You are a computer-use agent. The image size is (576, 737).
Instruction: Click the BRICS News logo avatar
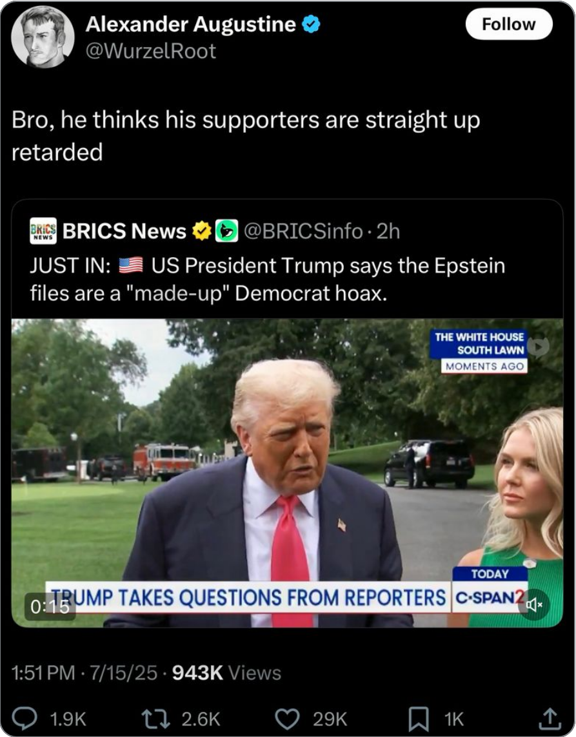click(x=43, y=231)
